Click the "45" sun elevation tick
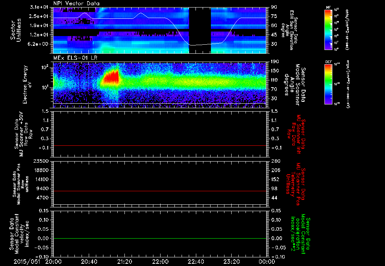Screen dimensions: 385x266 click(x=274, y=35)
